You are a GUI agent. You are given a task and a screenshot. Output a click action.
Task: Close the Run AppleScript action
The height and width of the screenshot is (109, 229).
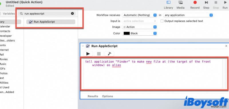click(226, 46)
